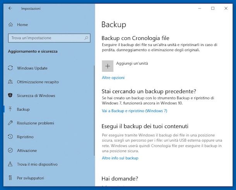The width and height of the screenshot is (236, 190).
Task: Click the Windows Update refresh icon
Action: click(x=10, y=68)
